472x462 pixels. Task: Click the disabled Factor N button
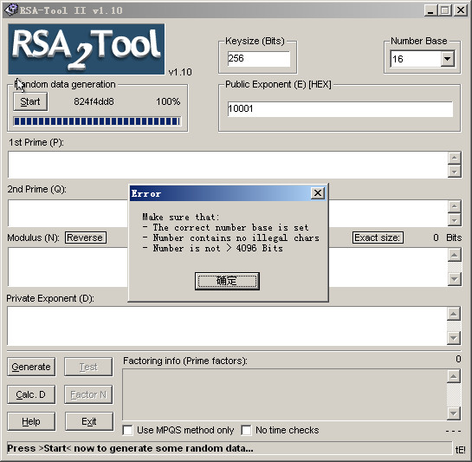click(88, 394)
